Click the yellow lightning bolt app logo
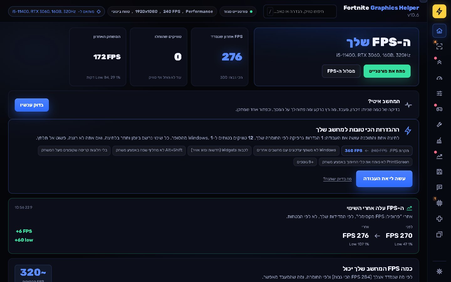451x282 pixels. pos(439,12)
